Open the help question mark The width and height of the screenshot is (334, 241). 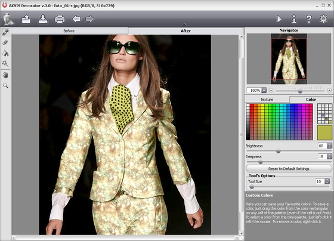[x=309, y=19]
